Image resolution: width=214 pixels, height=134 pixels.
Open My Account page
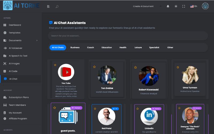click(x=15, y=113)
